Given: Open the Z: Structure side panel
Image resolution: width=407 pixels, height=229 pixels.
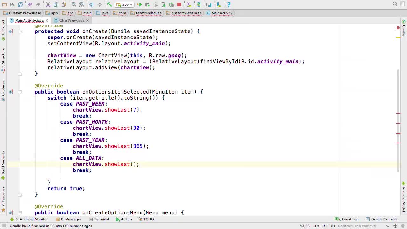Looking at the screenshot, I should pyautogui.click(x=3, y=60).
